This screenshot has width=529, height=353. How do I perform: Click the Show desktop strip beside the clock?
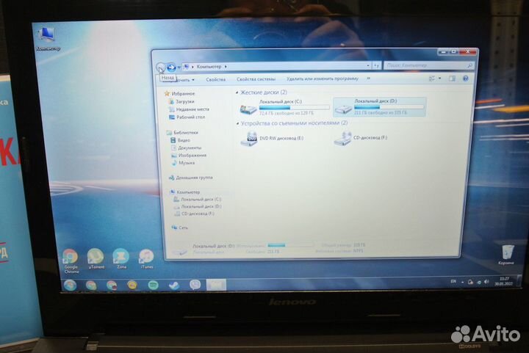click(518, 281)
